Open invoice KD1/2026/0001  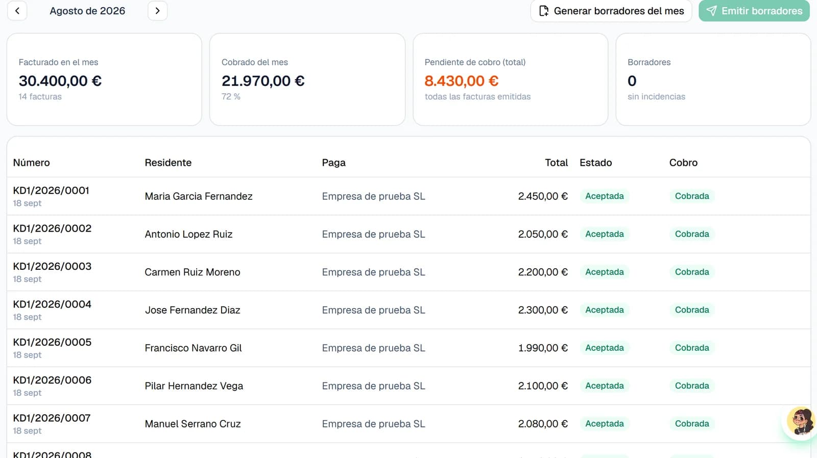point(51,190)
